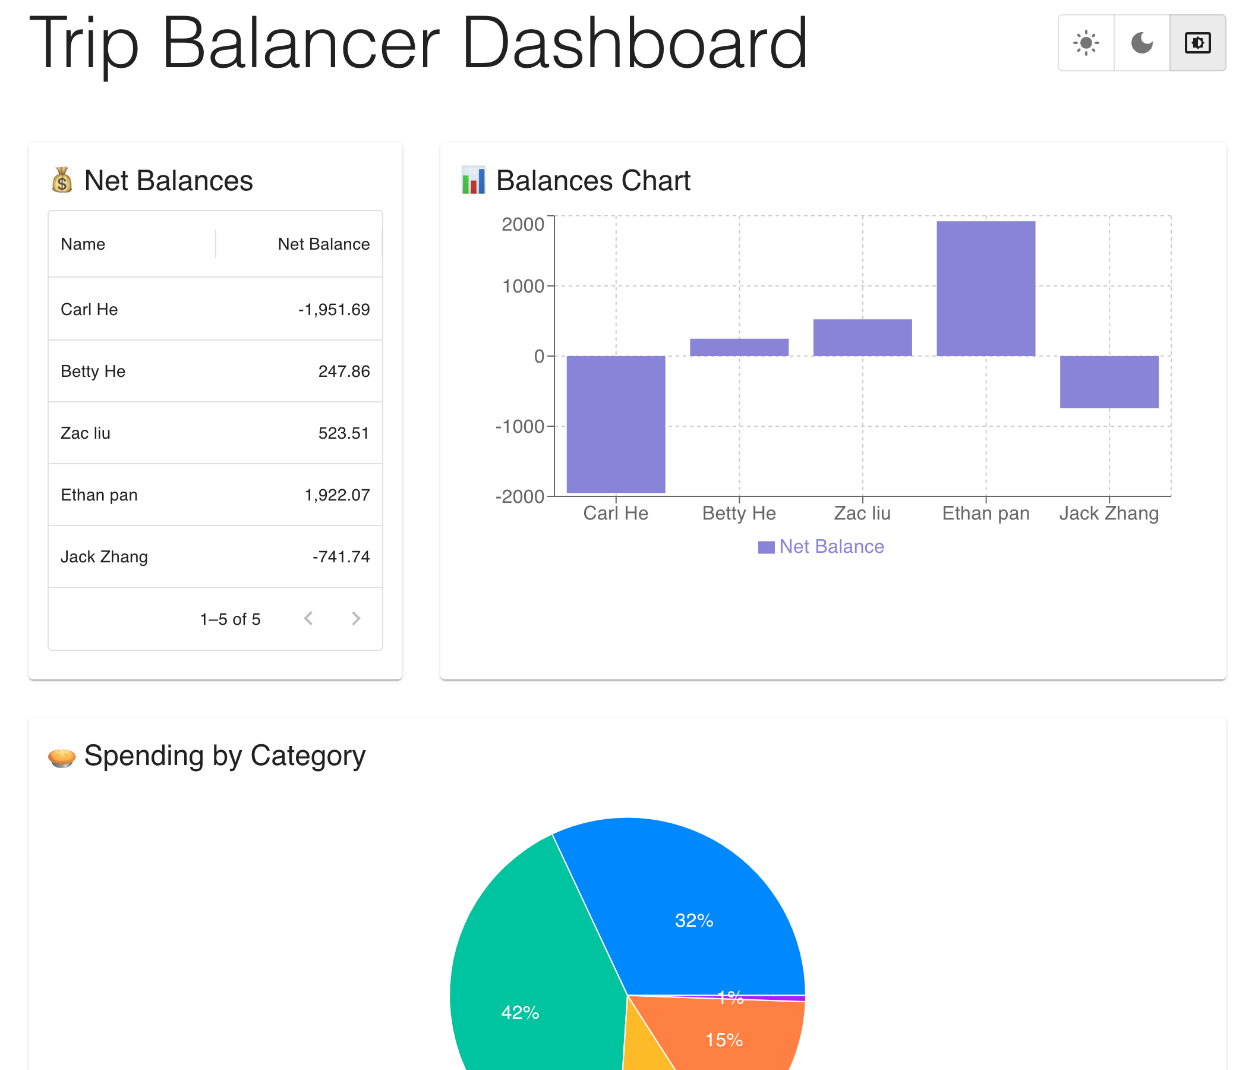This screenshot has width=1255, height=1070.
Task: Switch to light mode sun icon
Action: coord(1086,43)
